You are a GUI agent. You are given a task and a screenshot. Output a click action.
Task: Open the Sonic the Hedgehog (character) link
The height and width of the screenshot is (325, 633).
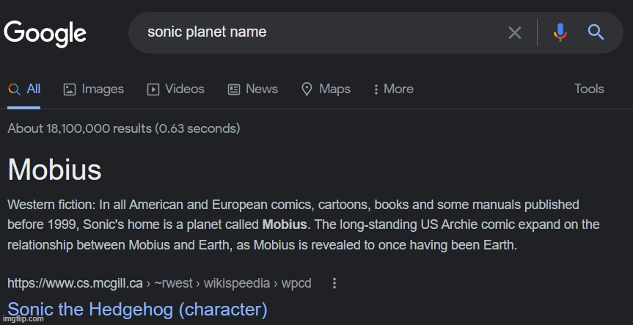point(137,310)
